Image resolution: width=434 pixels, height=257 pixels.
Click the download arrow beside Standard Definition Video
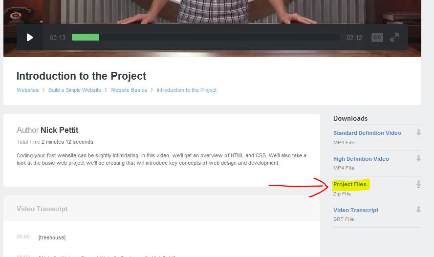[x=418, y=133]
